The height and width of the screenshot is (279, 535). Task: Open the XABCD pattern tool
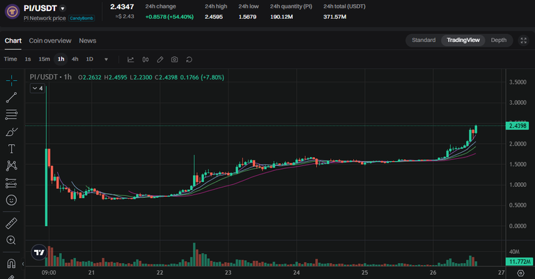coord(11,165)
